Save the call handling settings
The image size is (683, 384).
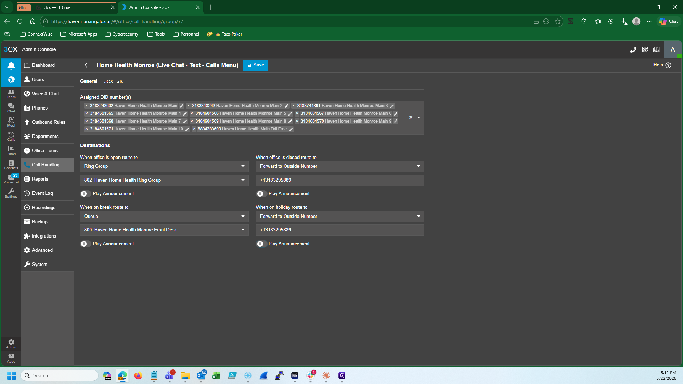[x=255, y=65]
